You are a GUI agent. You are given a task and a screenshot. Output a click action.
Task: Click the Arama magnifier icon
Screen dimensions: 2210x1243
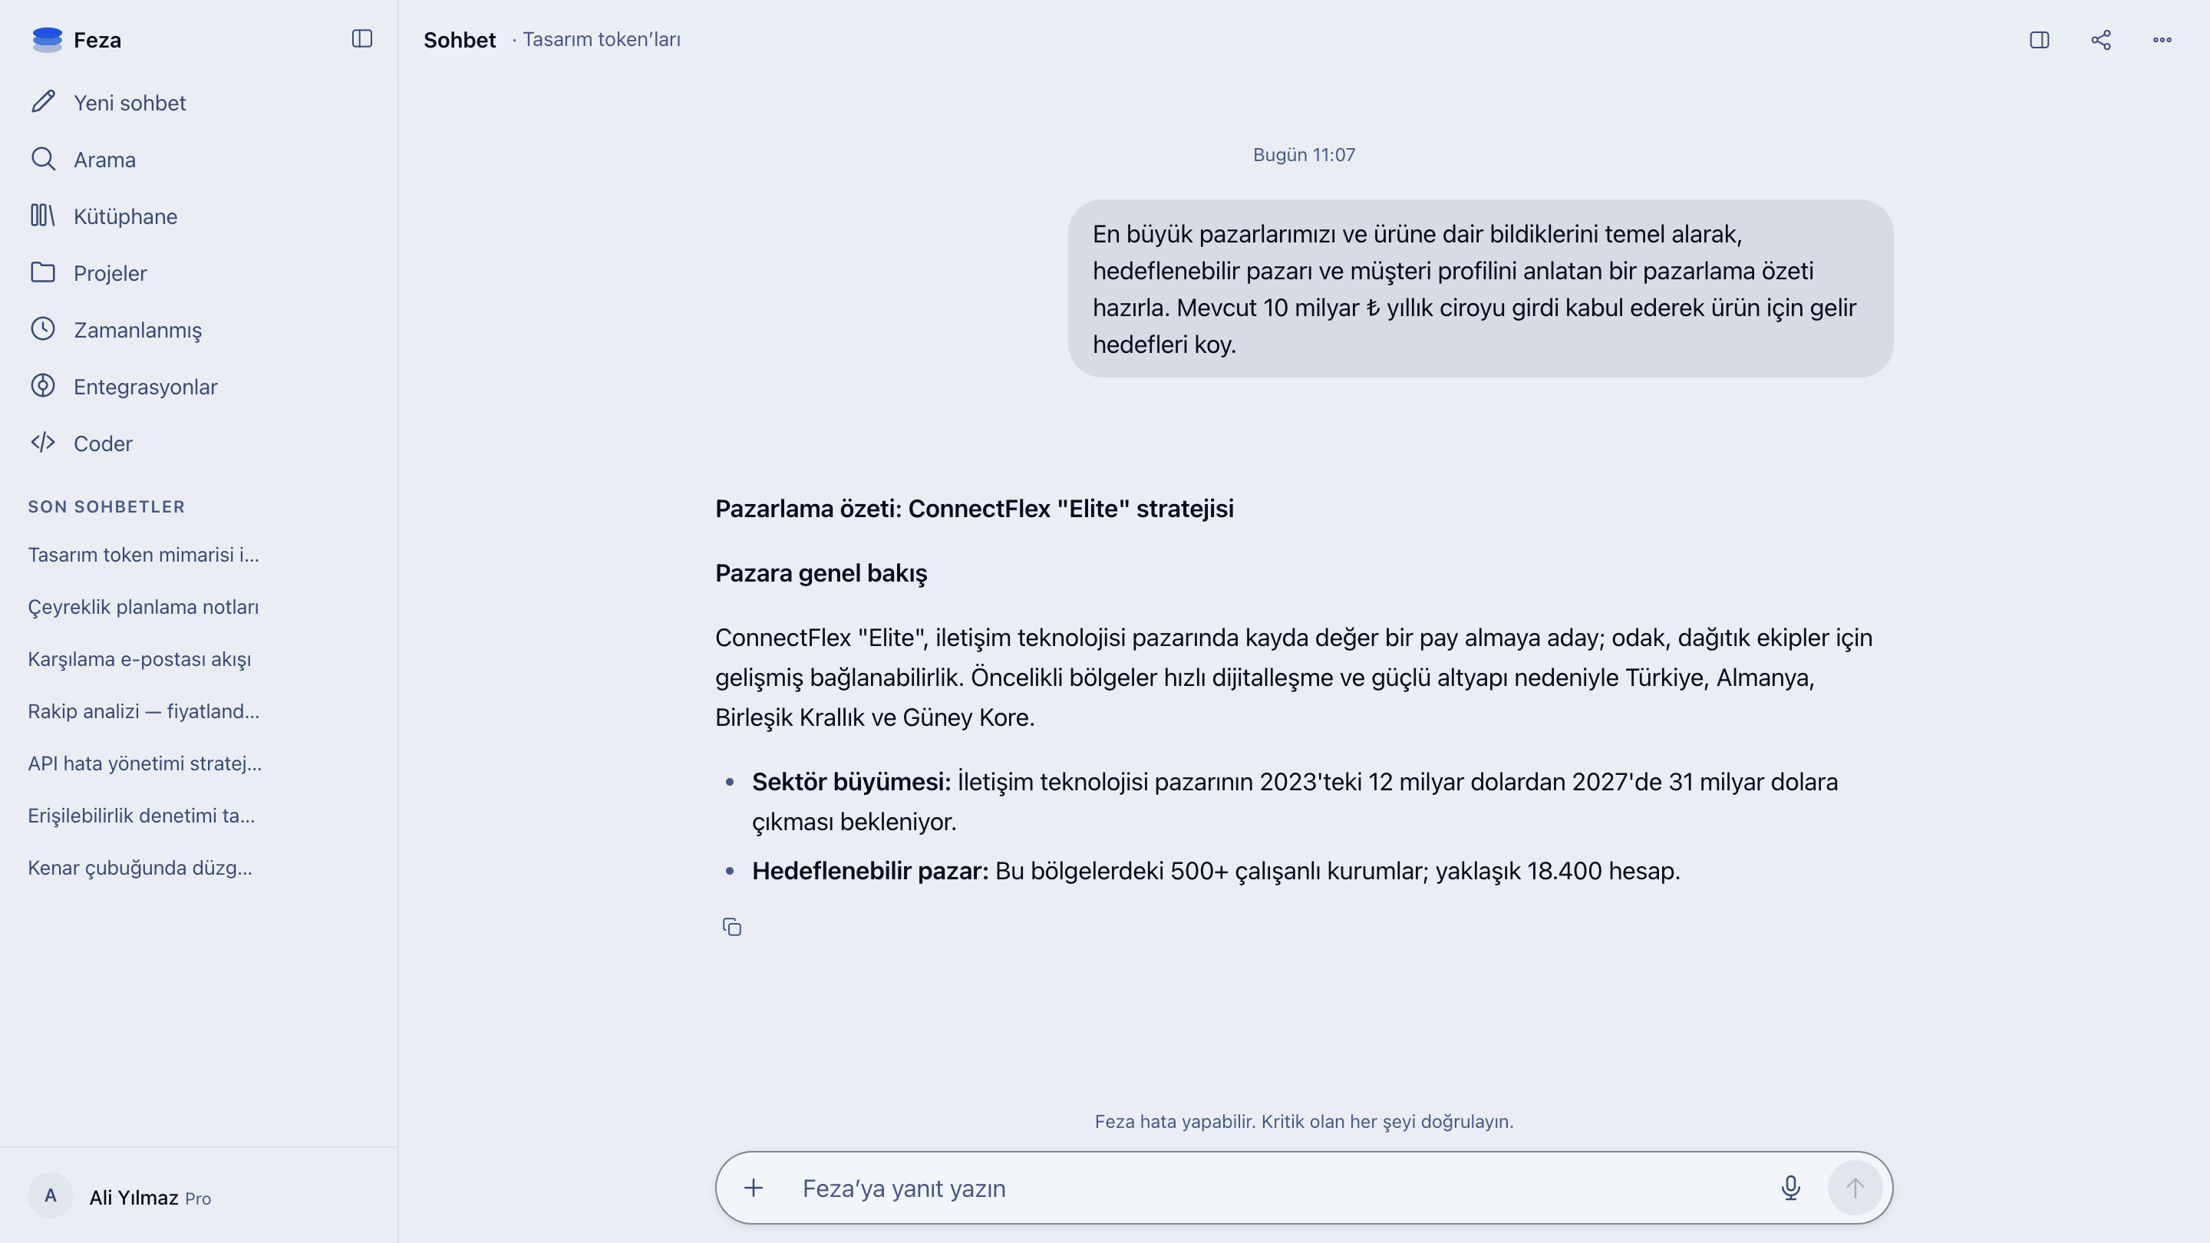(43, 159)
